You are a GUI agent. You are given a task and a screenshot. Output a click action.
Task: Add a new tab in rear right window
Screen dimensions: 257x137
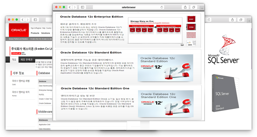(249, 21)
